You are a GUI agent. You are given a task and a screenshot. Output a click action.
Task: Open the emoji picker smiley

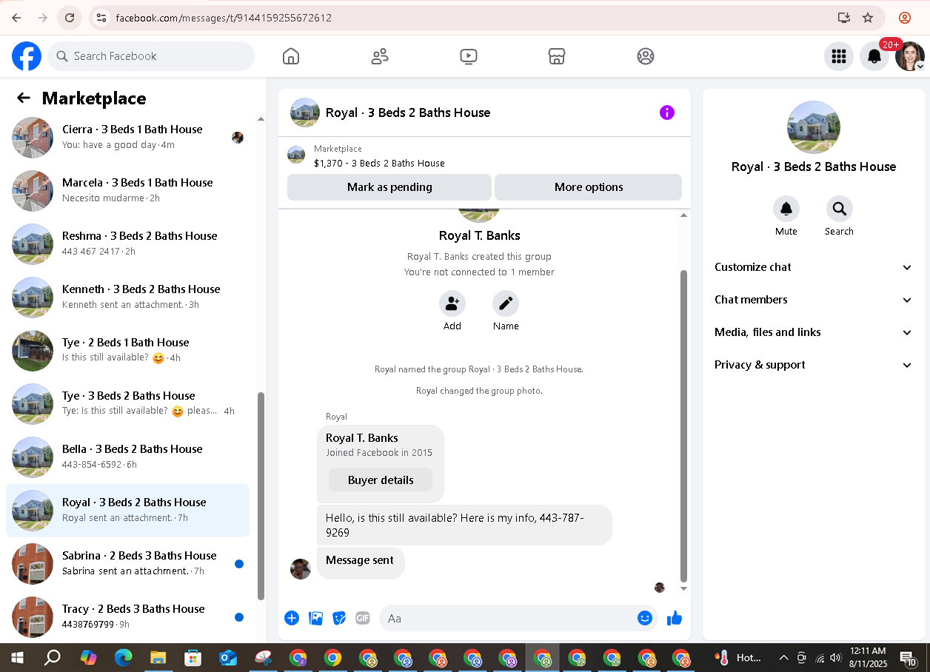click(645, 618)
